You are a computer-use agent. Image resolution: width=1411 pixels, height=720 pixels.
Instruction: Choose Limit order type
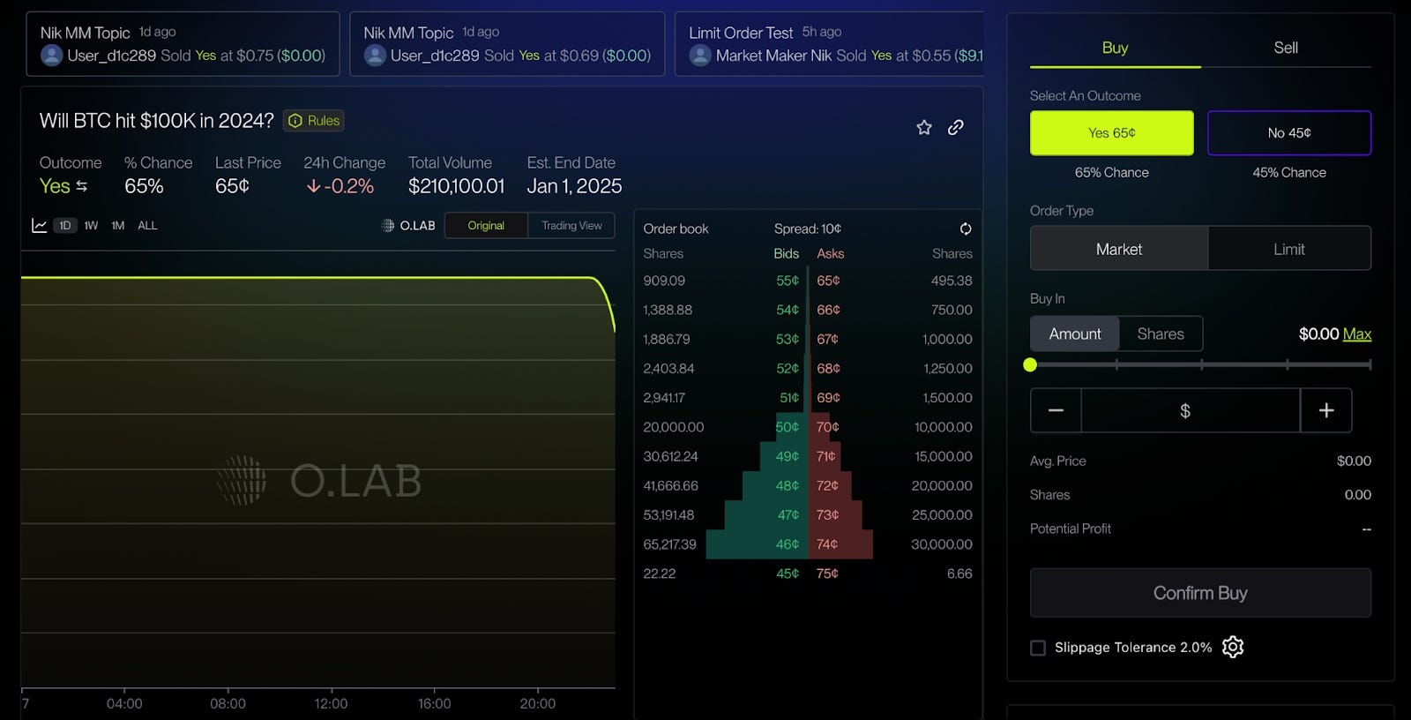point(1289,249)
